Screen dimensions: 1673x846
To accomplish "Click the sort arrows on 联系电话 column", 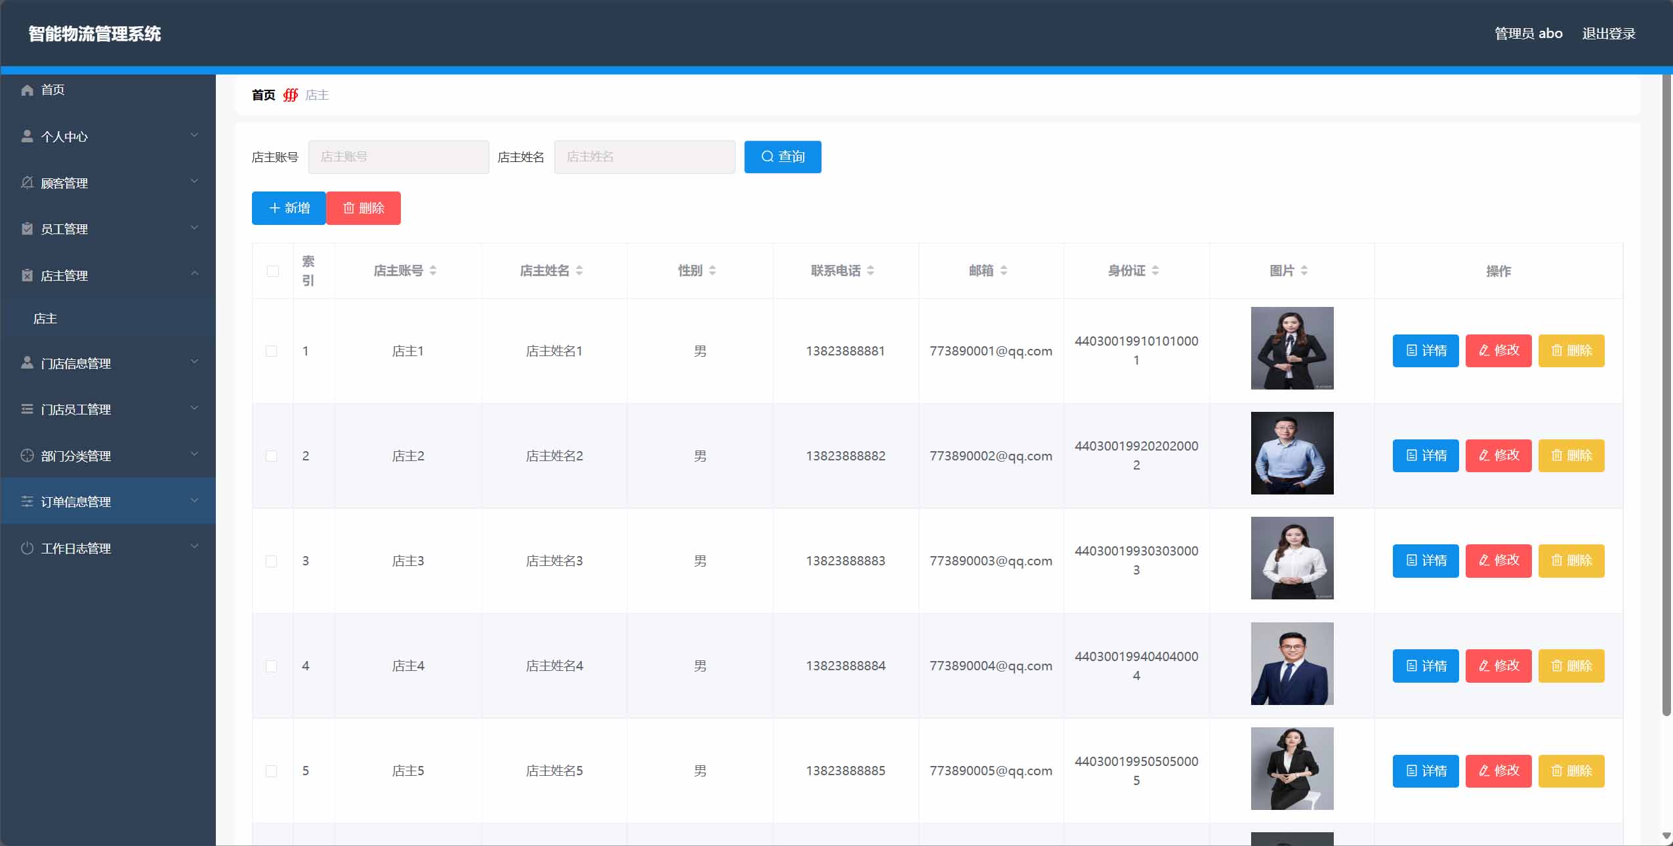I will coord(871,271).
